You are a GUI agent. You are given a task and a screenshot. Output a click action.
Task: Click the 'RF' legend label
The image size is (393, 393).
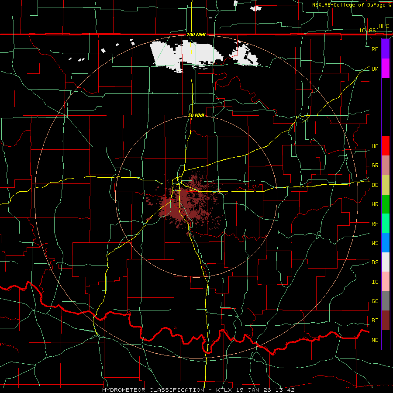375,49
